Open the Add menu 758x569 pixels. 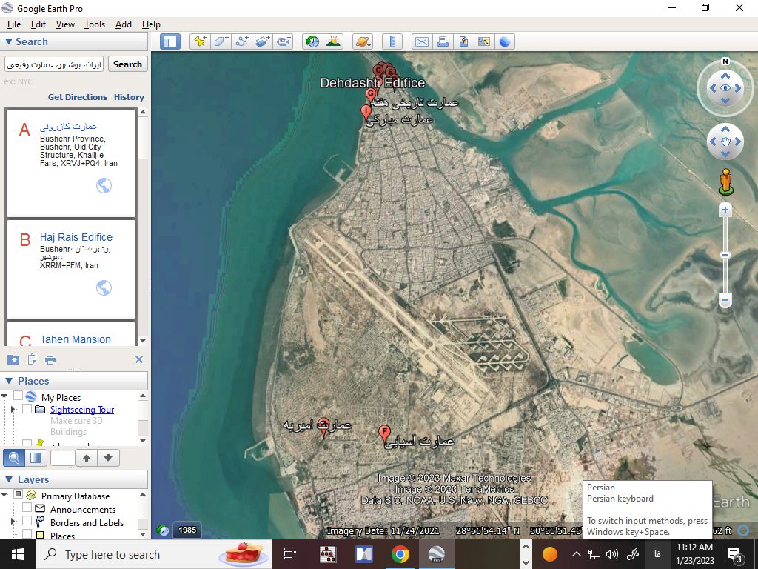123,24
